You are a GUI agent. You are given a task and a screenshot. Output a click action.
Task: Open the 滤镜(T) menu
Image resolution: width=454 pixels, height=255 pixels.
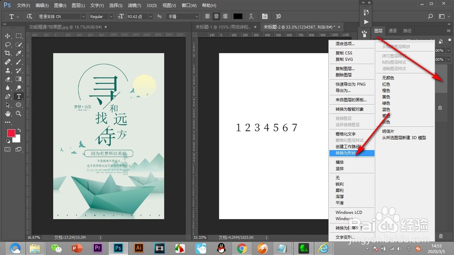[x=134, y=5]
